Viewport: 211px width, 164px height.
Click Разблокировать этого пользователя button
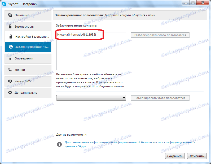(160, 35)
